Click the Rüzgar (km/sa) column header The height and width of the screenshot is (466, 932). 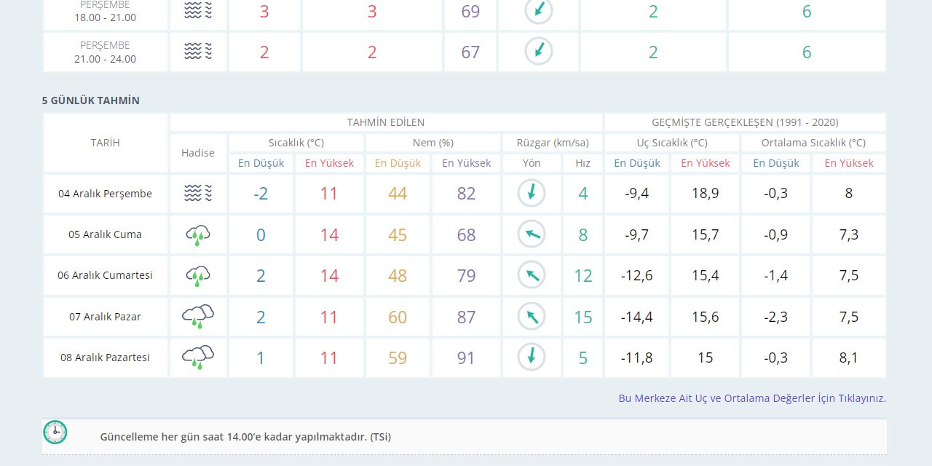pos(552,143)
